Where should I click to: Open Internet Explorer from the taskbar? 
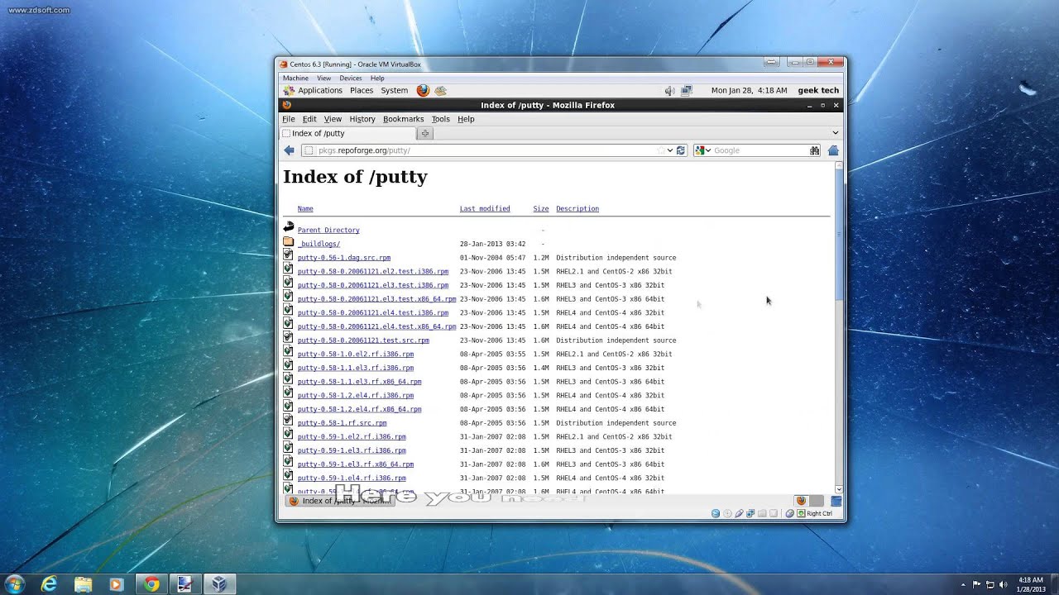50,584
